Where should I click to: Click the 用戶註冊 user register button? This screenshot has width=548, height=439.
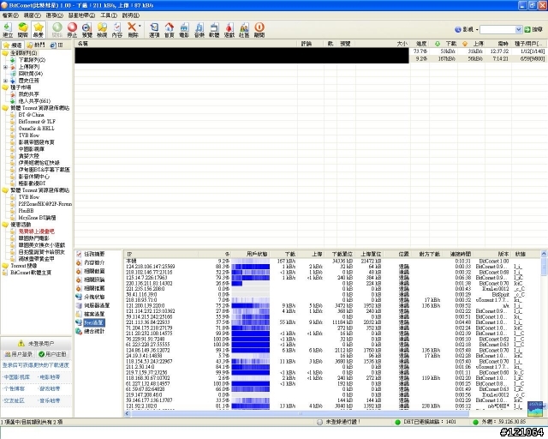[x=52, y=354]
